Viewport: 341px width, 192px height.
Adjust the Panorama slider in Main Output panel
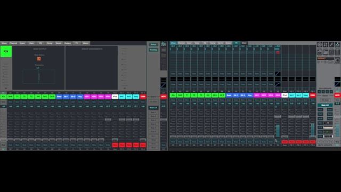39,76
